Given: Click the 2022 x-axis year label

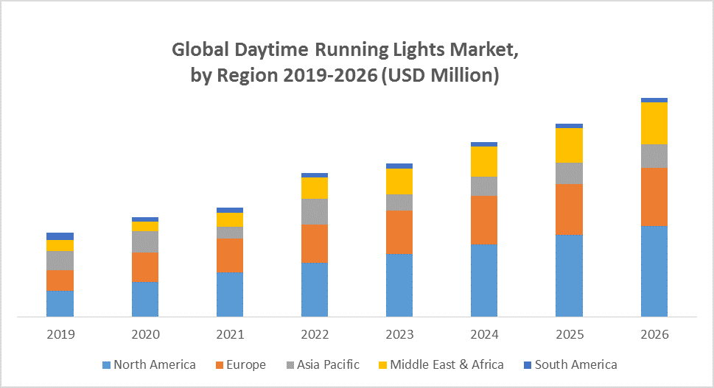Looking at the screenshot, I should pyautogui.click(x=315, y=335).
